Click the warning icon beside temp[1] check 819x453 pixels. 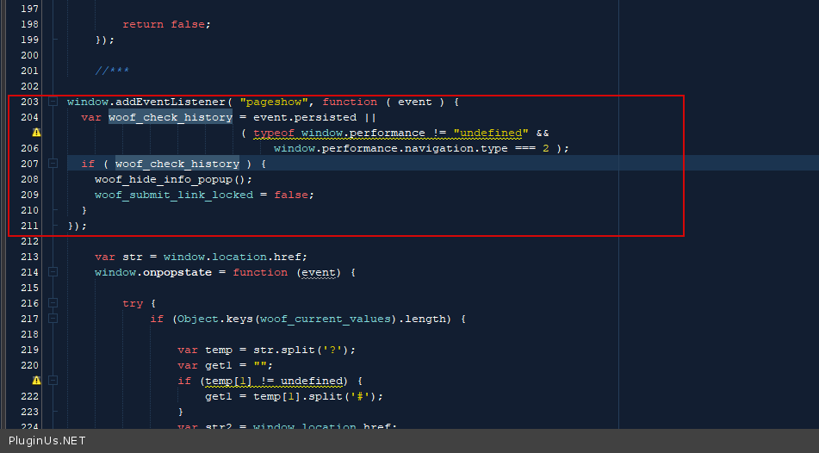[37, 380]
